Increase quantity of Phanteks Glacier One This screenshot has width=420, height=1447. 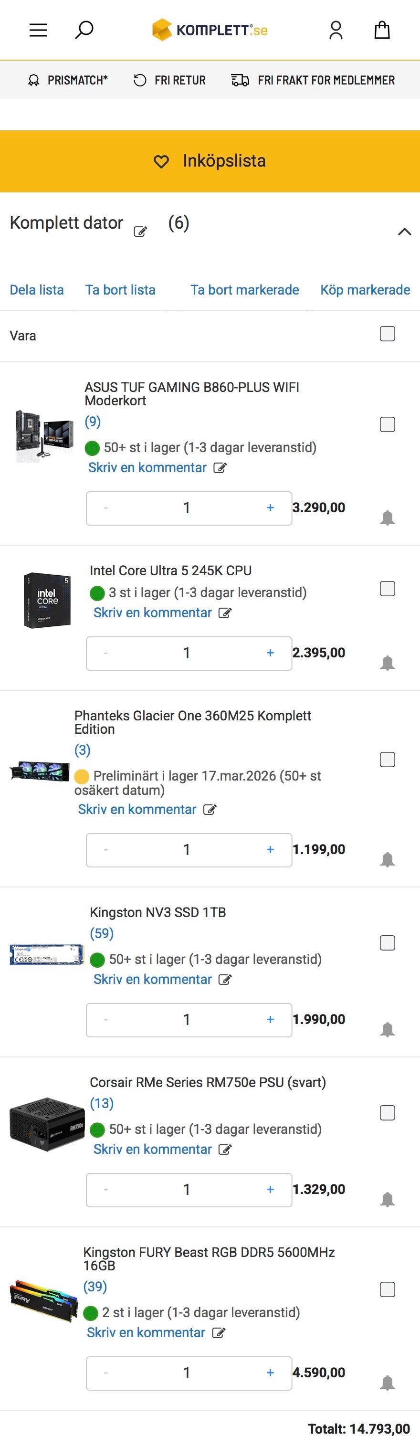tap(270, 849)
